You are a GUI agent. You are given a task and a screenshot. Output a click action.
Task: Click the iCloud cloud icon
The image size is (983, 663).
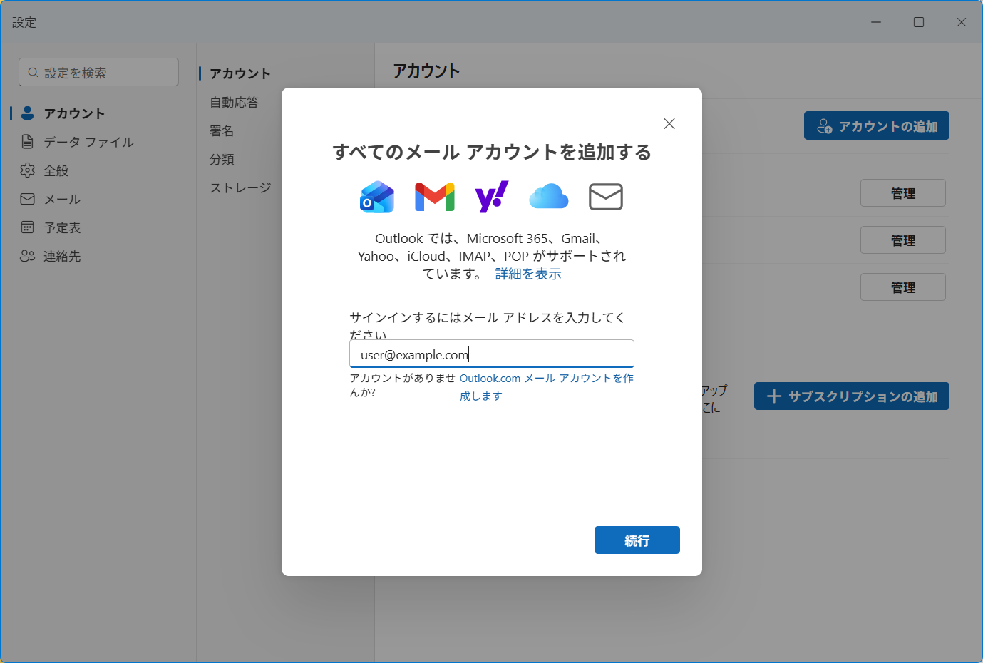pos(549,196)
